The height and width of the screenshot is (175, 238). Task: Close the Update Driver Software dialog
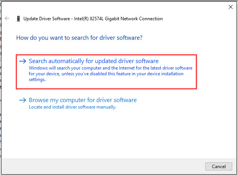(x=230, y=6)
